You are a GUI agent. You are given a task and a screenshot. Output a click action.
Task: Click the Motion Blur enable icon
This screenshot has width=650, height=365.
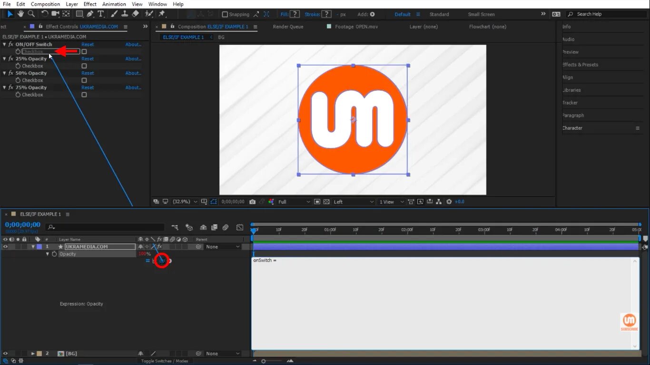[x=226, y=227]
